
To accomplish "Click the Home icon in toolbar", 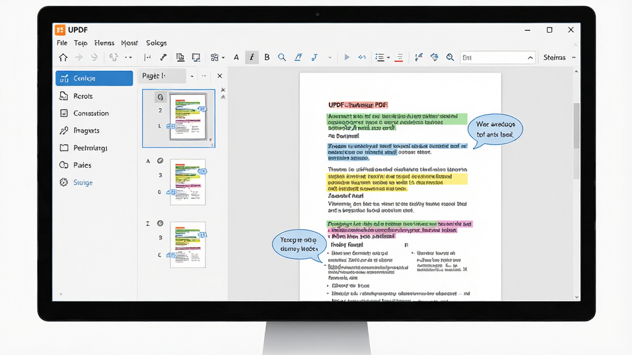I will 63,57.
